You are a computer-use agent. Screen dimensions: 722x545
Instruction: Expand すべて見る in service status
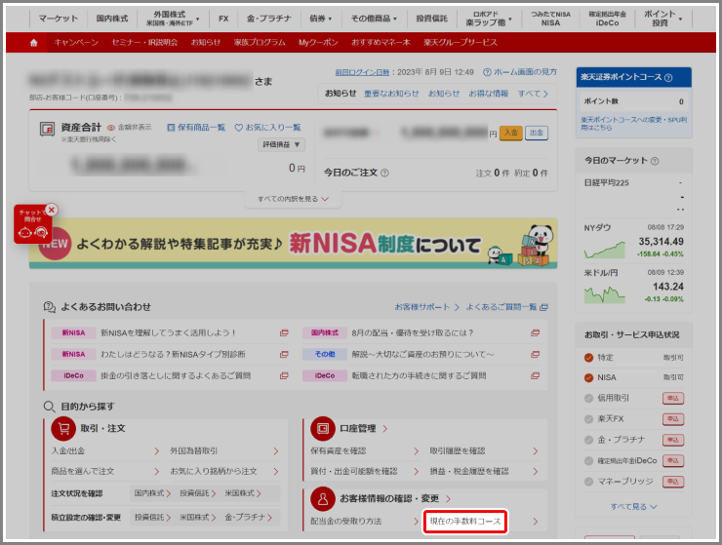(x=633, y=507)
